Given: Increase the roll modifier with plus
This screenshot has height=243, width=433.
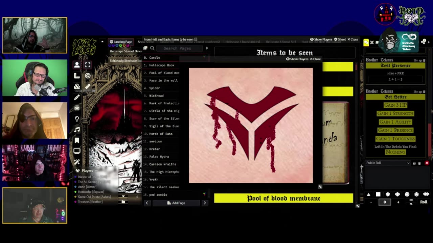Looking at the screenshot, I should [398, 202].
